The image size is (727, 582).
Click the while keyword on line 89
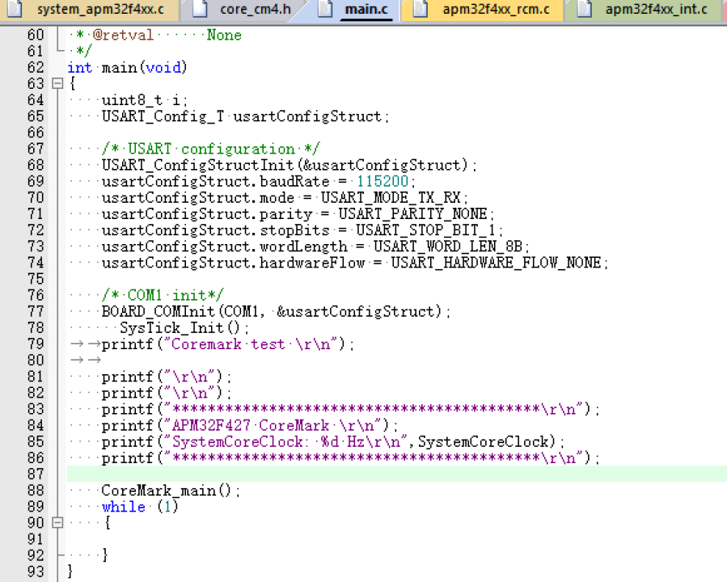click(x=123, y=506)
